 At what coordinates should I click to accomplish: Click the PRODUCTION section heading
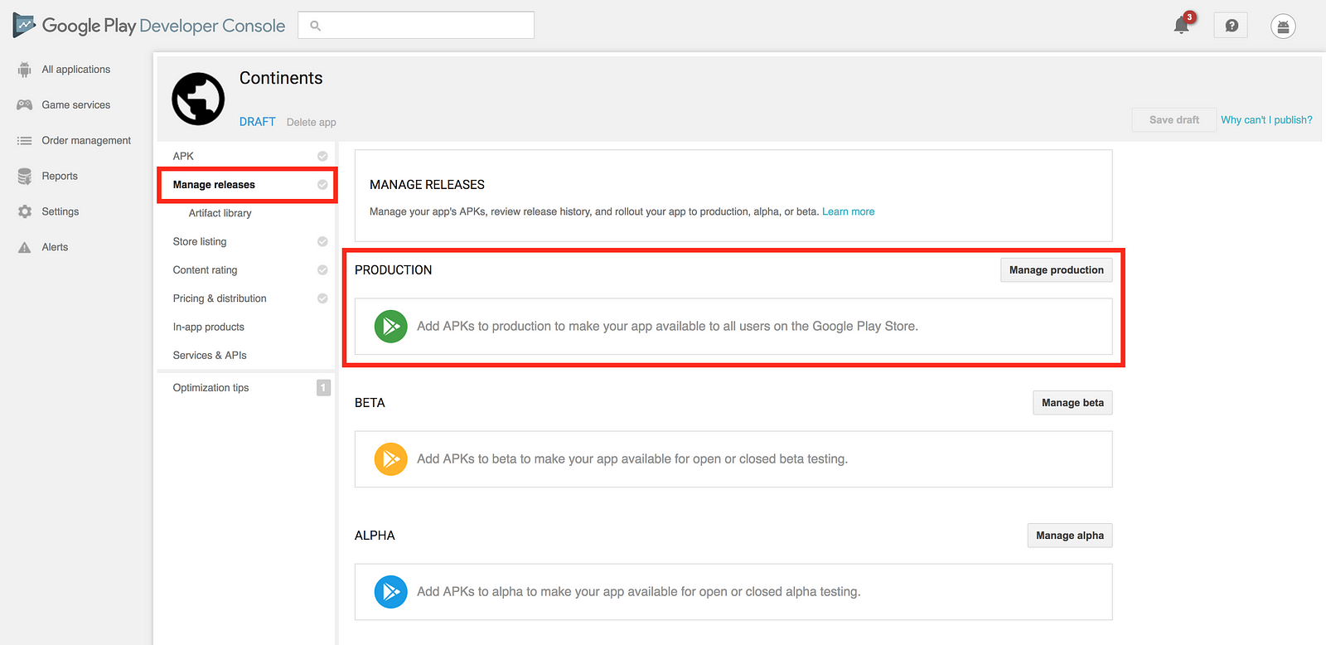tap(394, 270)
